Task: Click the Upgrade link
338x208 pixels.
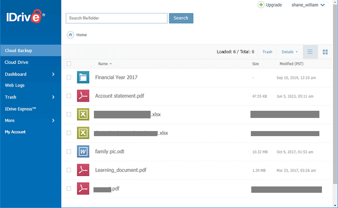Action: tap(274, 5)
